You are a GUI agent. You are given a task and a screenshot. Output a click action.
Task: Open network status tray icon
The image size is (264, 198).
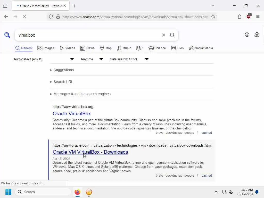coord(224,192)
